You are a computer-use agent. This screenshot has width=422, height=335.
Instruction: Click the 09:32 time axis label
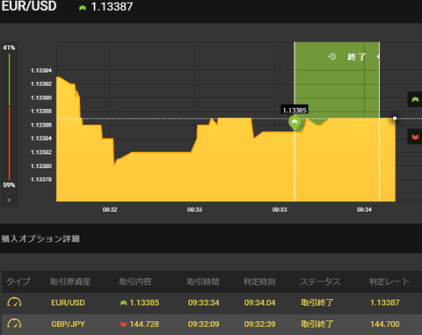coord(110,209)
